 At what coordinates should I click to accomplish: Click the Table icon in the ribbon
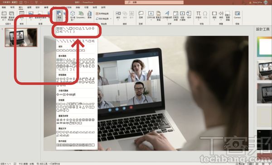point(22,13)
